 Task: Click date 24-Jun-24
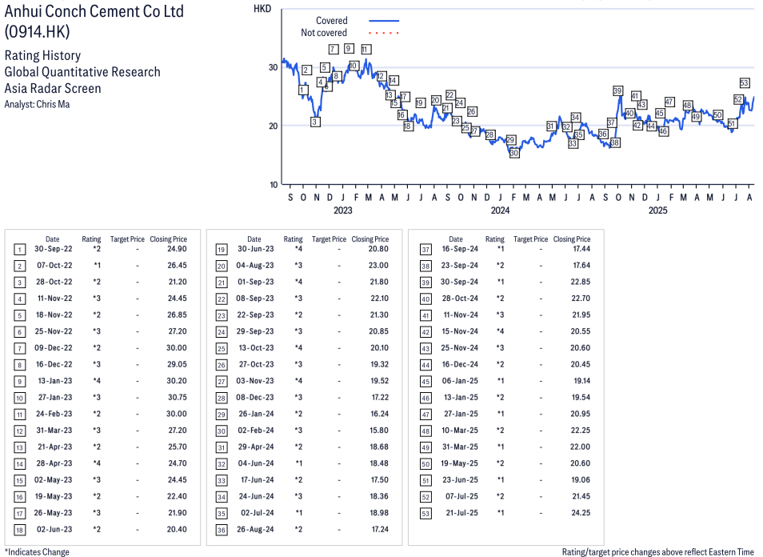[x=256, y=497]
